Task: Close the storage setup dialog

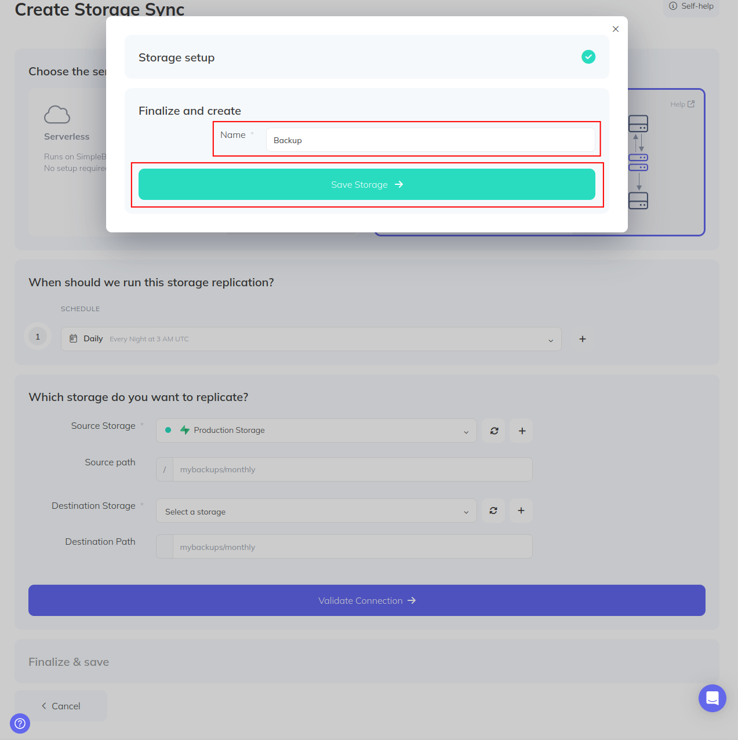Action: coord(616,29)
